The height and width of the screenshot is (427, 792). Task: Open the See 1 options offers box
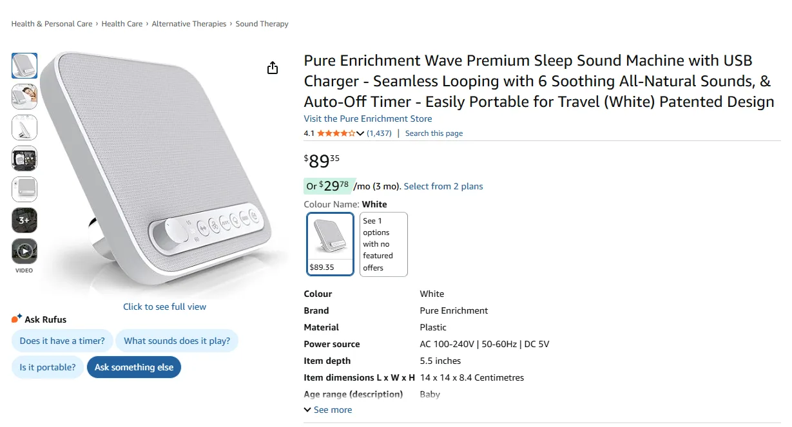[383, 244]
